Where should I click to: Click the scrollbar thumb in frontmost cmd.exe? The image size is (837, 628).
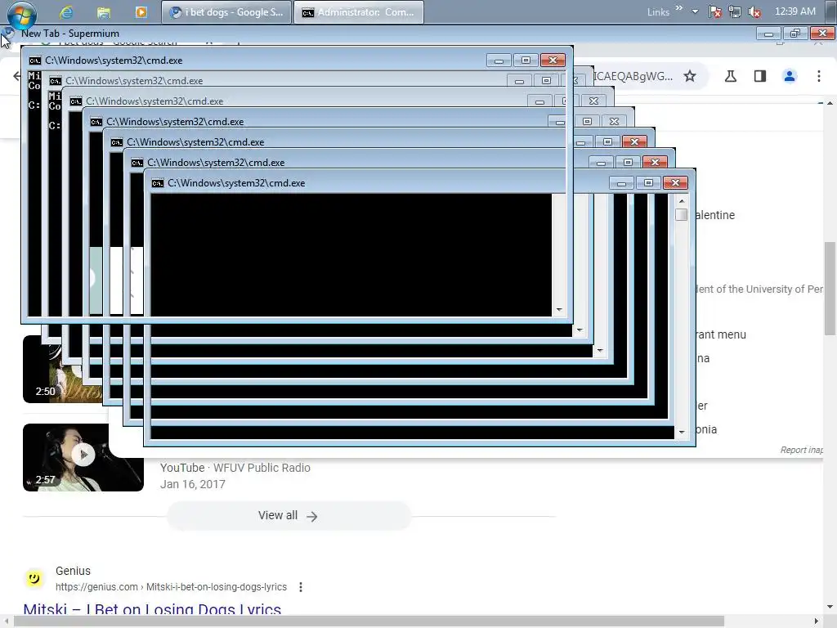[681, 215]
